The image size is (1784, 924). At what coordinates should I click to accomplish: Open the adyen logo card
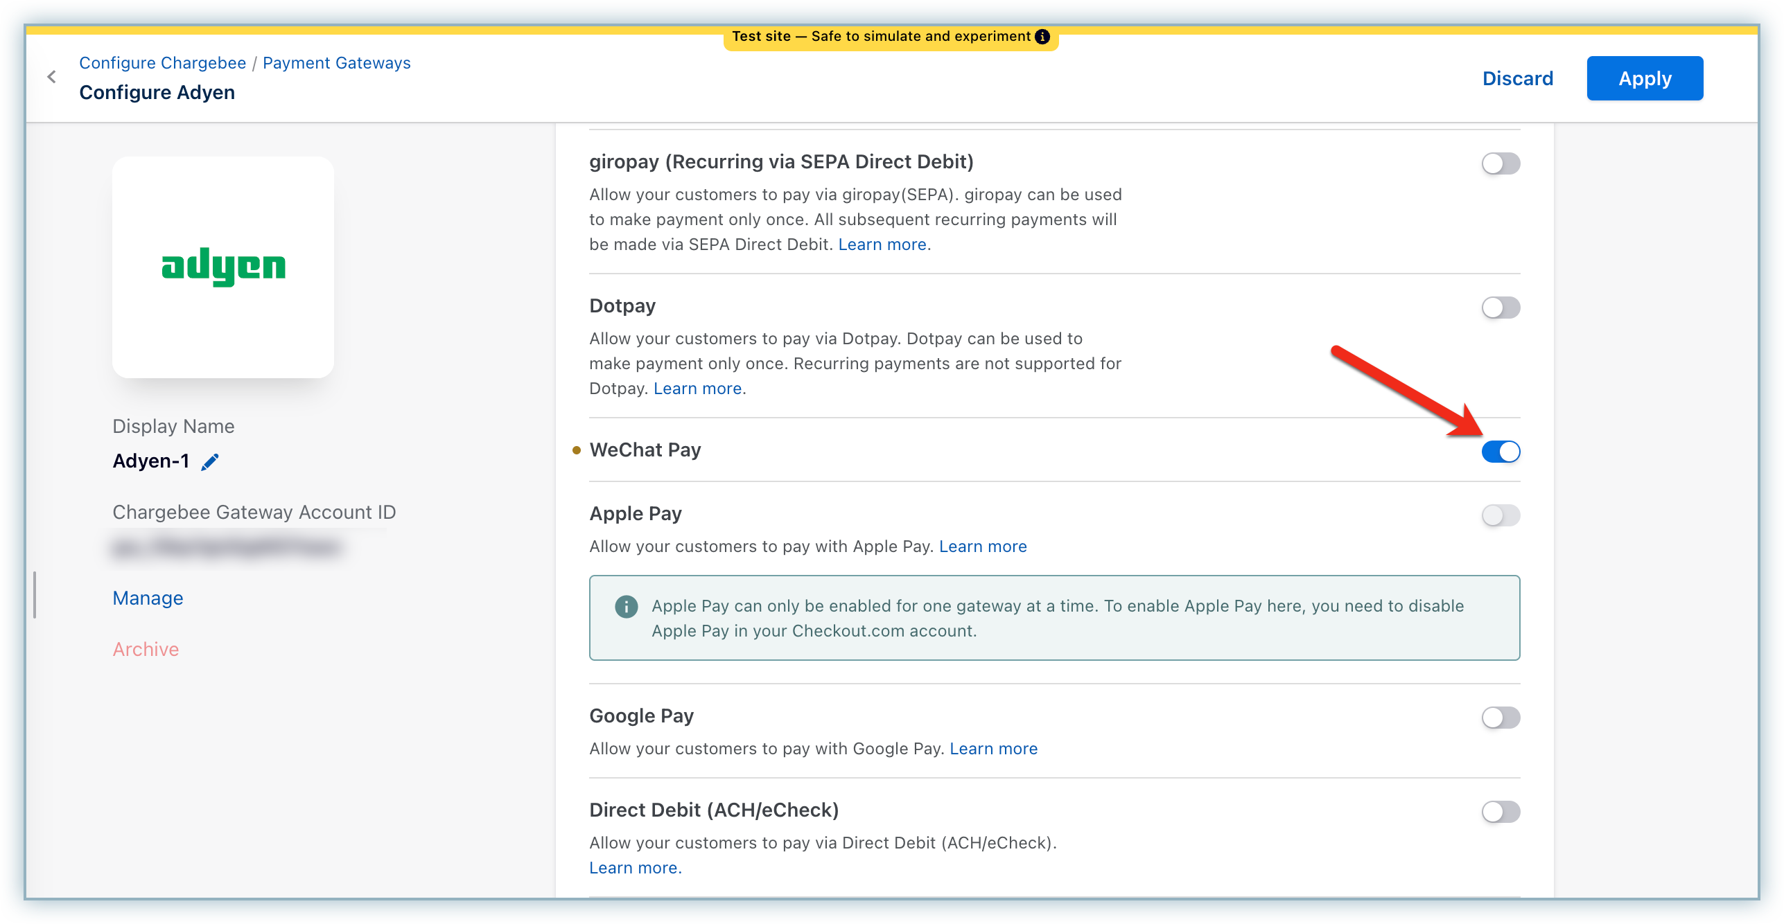coord(223,267)
